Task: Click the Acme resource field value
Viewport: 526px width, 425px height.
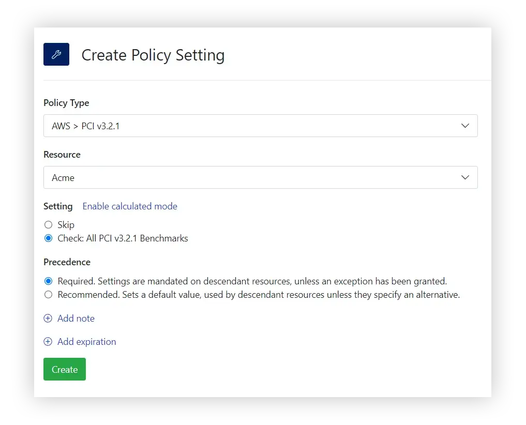Action: click(63, 178)
